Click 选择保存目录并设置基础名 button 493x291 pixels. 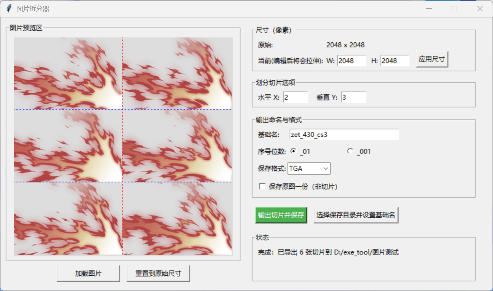click(x=356, y=215)
